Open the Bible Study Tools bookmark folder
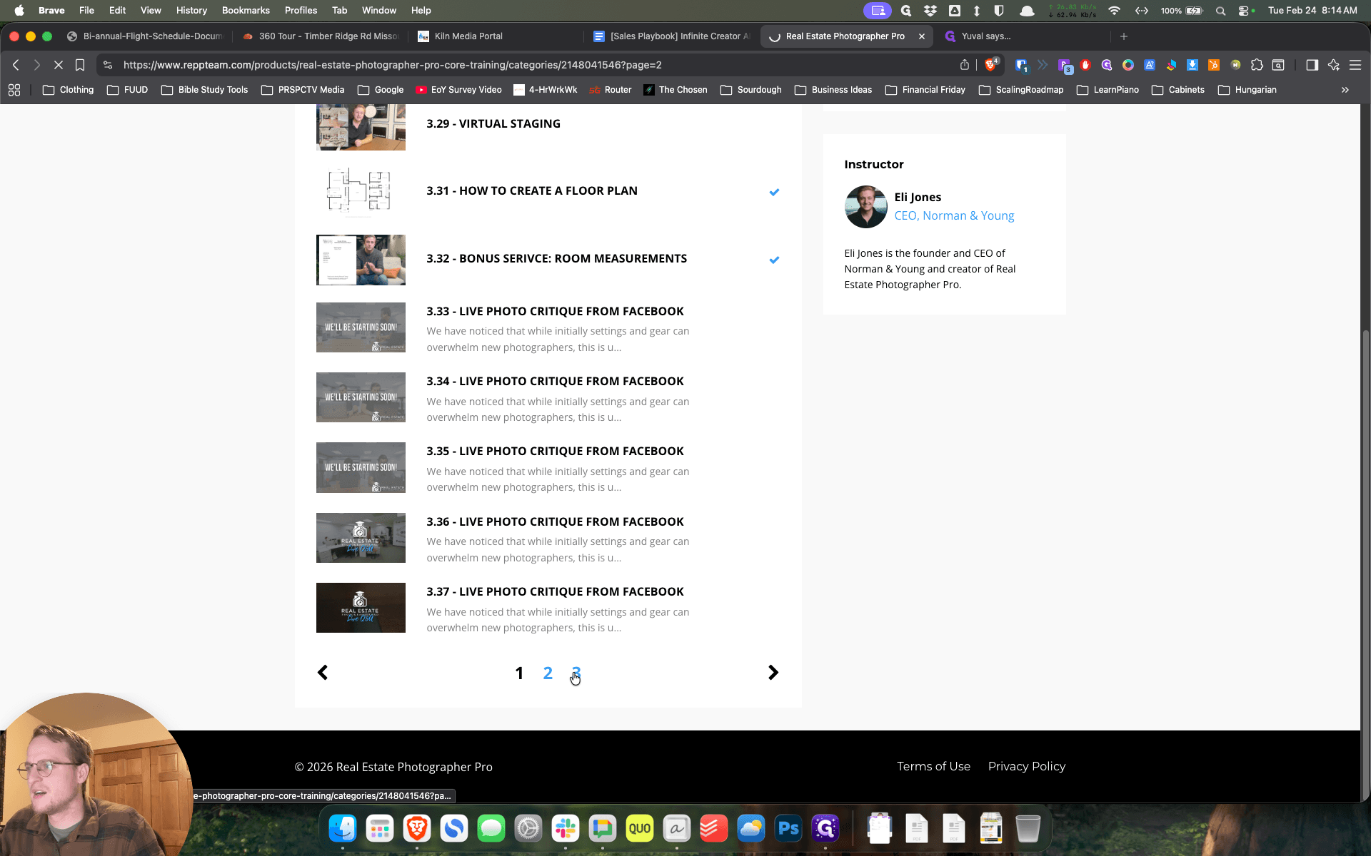 pos(205,90)
